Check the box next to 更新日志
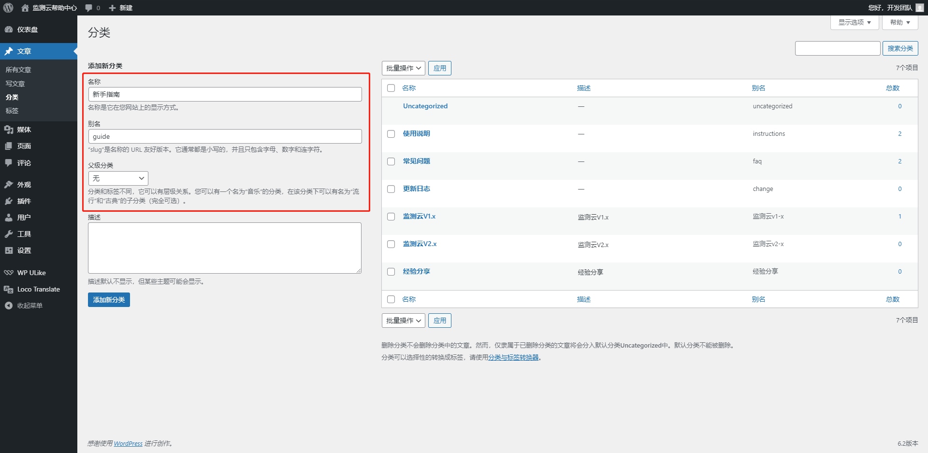The height and width of the screenshot is (453, 928). tap(391, 189)
